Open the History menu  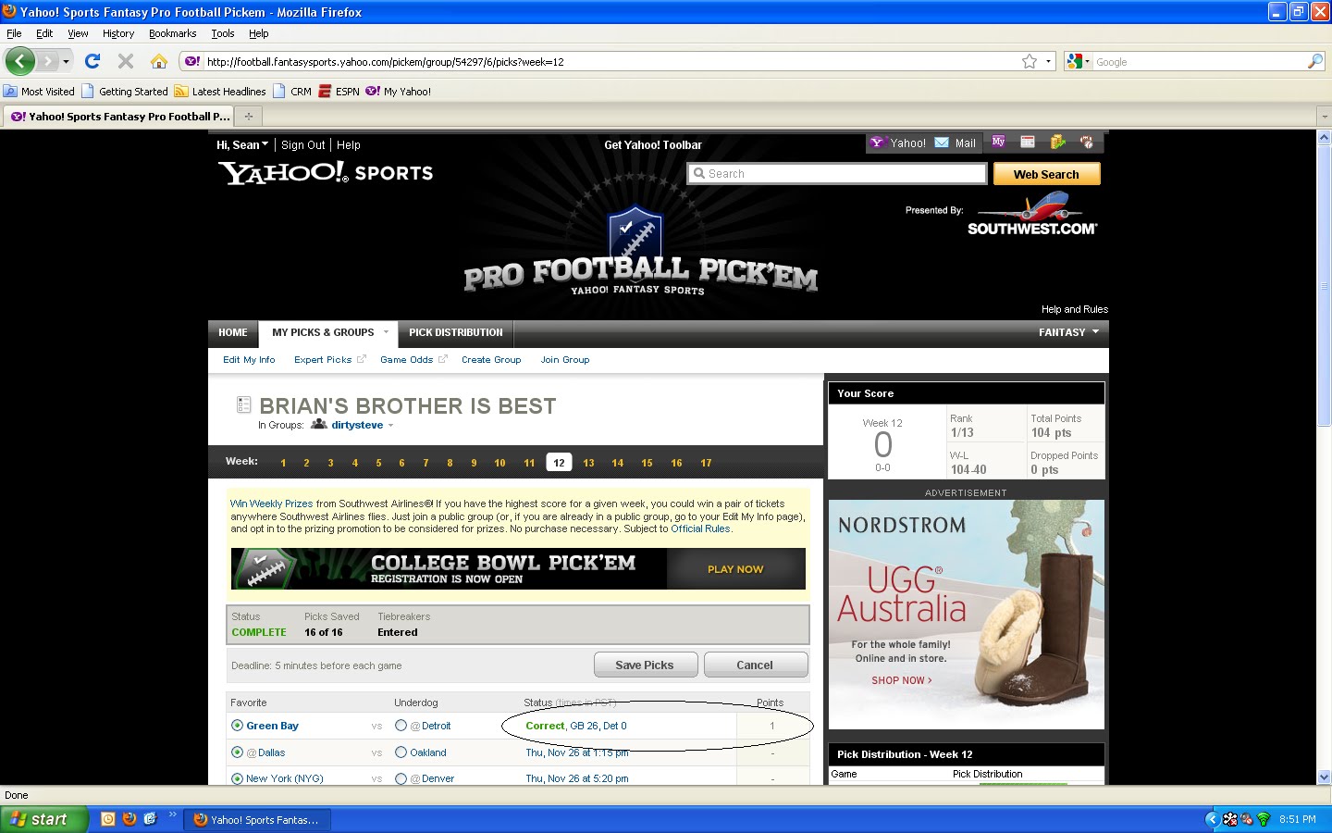(118, 33)
